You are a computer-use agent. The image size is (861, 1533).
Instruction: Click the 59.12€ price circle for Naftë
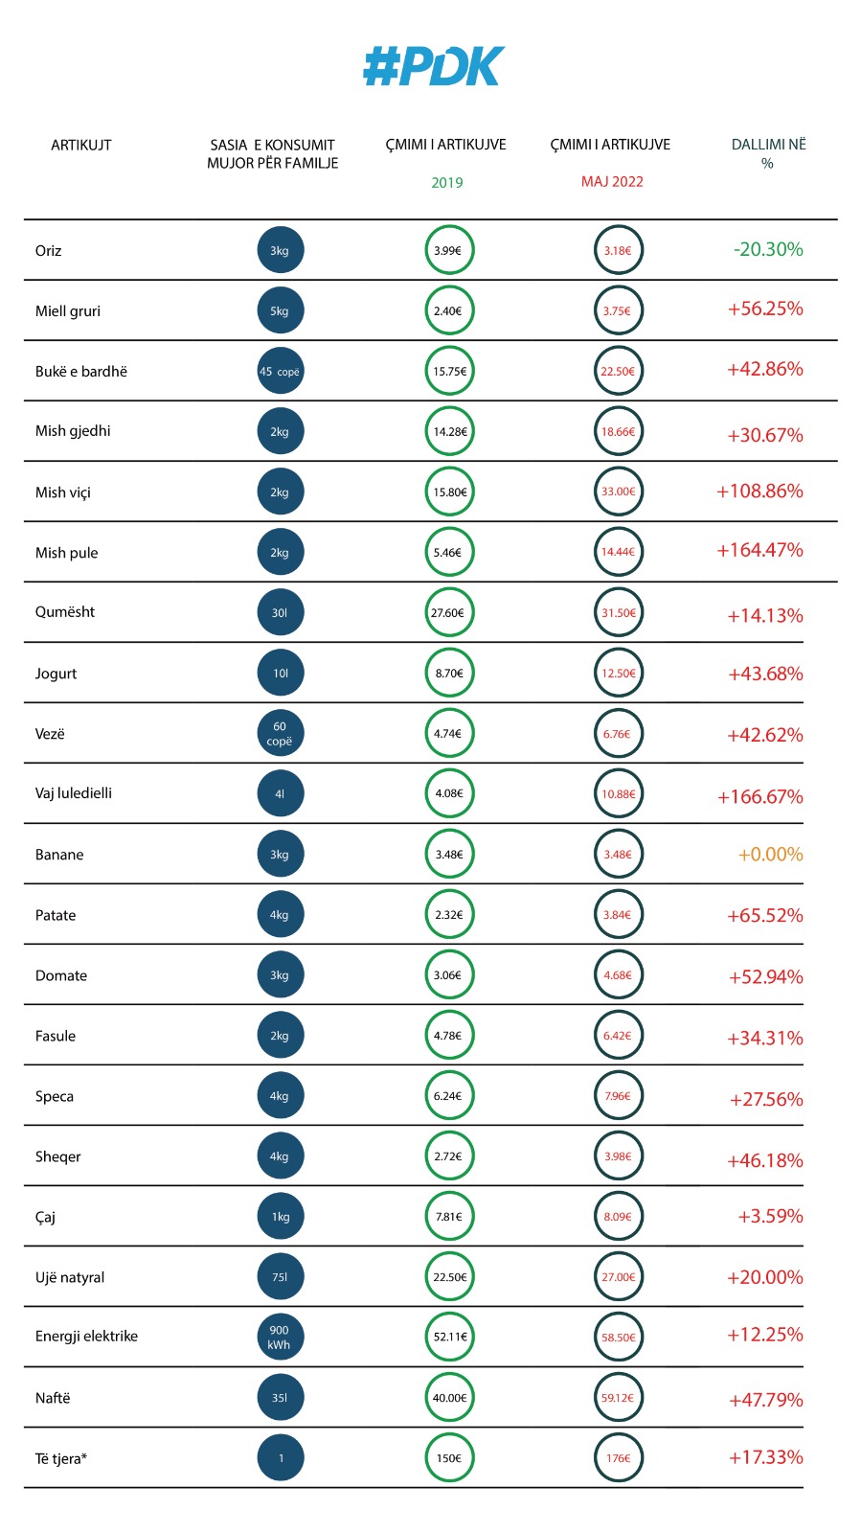click(618, 1398)
